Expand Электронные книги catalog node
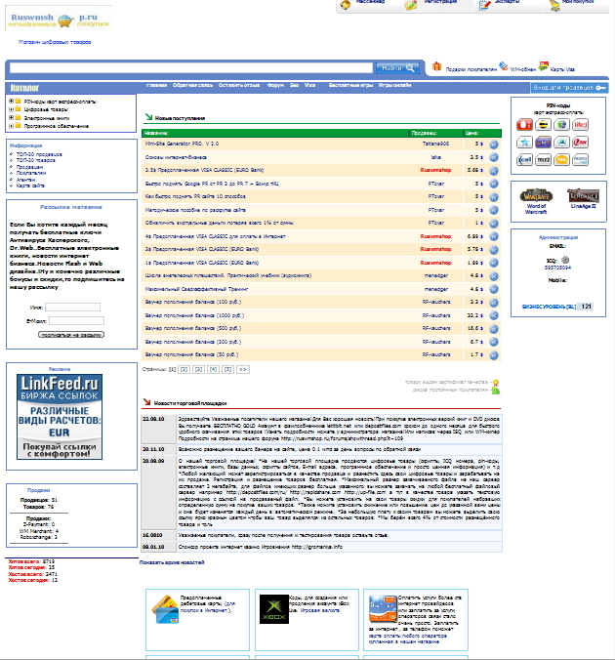Screen dimensions: 615x660 11,117
